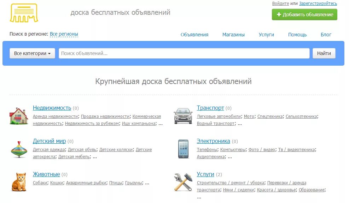
Task: Select the Кошки subcategory
Action: point(57,183)
